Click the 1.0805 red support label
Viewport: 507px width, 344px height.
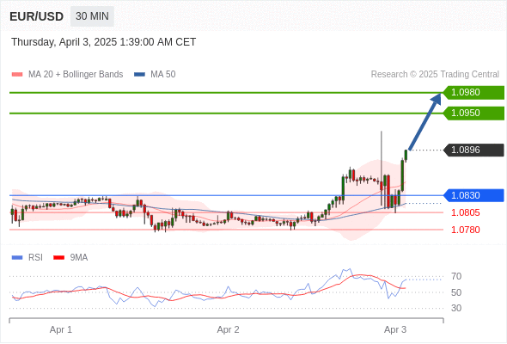pos(466,212)
